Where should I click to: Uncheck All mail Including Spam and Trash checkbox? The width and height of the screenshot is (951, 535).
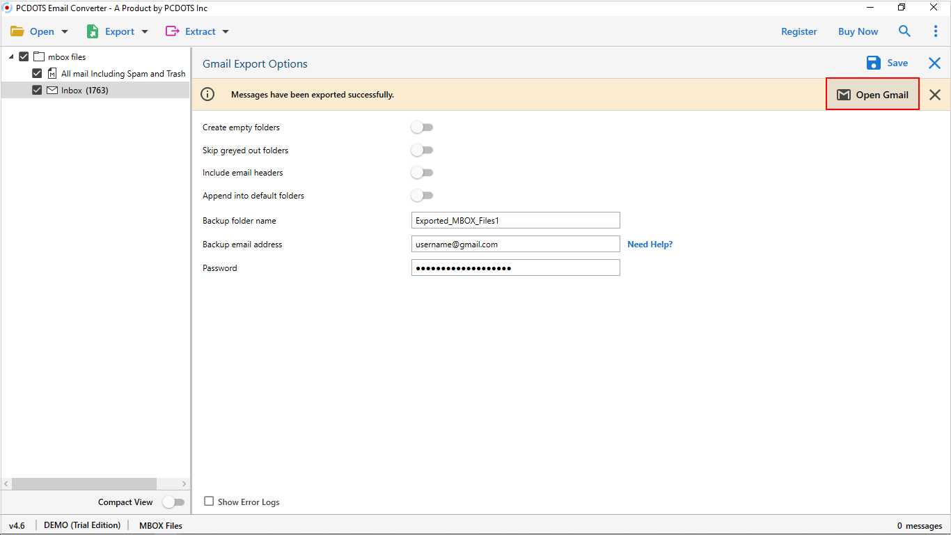point(37,73)
